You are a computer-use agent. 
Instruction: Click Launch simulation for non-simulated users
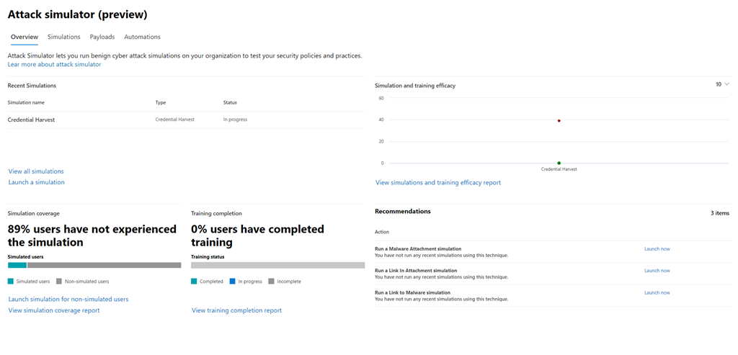(x=68, y=299)
